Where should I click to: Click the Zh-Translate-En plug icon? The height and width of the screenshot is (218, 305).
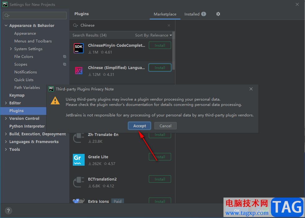click(x=79, y=137)
